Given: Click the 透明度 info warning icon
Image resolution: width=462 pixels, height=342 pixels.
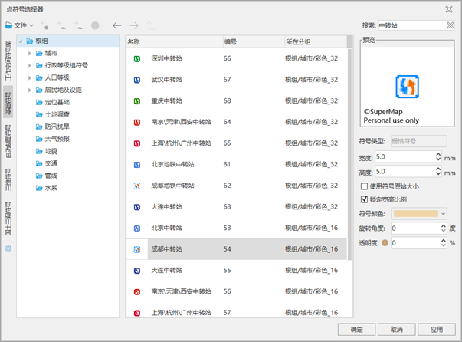Looking at the screenshot, I should pos(385,242).
